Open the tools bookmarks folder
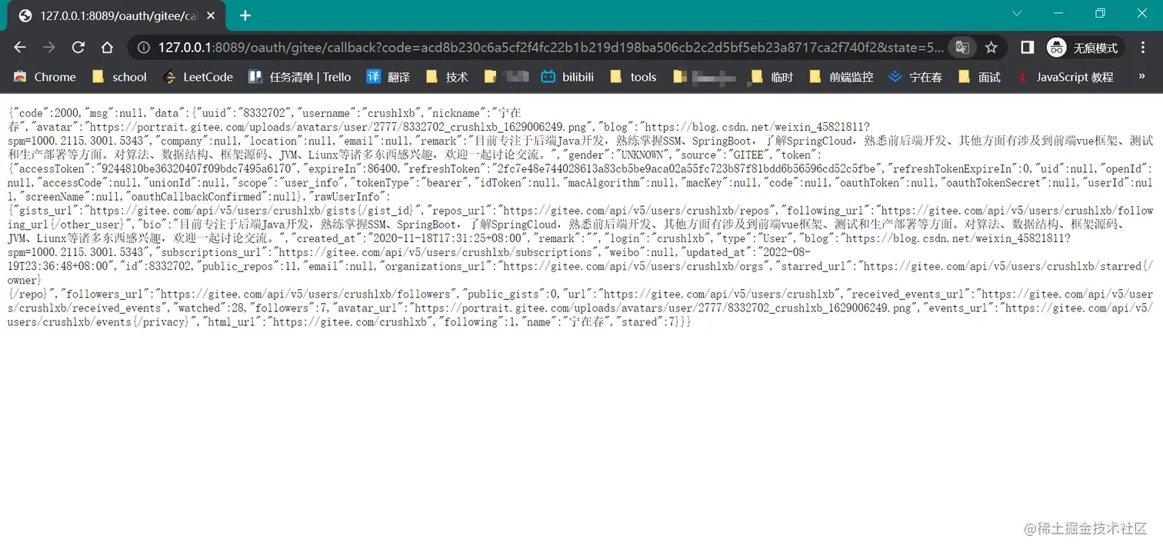The image size is (1163, 552). [635, 77]
